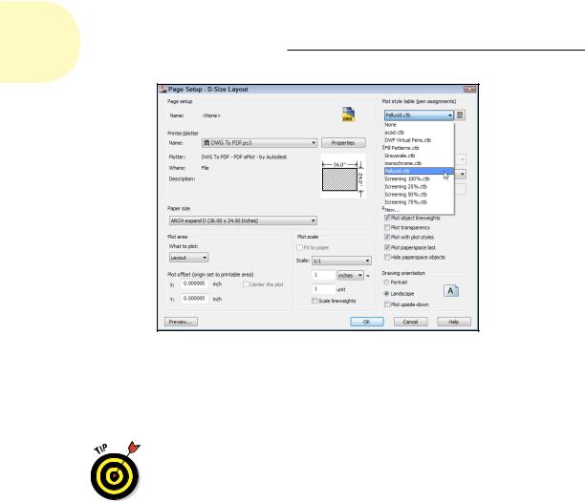The image size is (585, 502).
Task: Select the highlighted ctb entry below monochrome.ctb
Action: tap(419, 171)
